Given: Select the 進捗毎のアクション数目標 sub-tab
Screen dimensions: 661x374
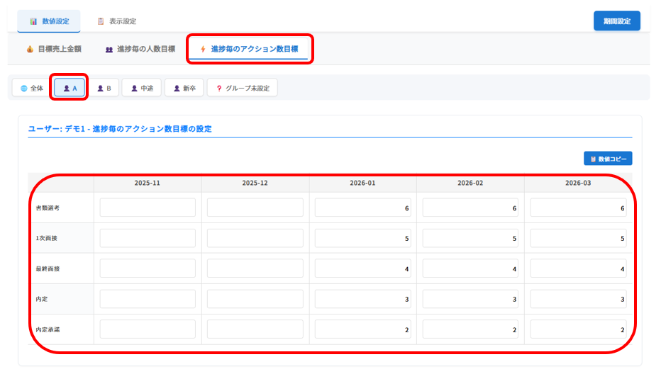Looking at the screenshot, I should (x=249, y=50).
